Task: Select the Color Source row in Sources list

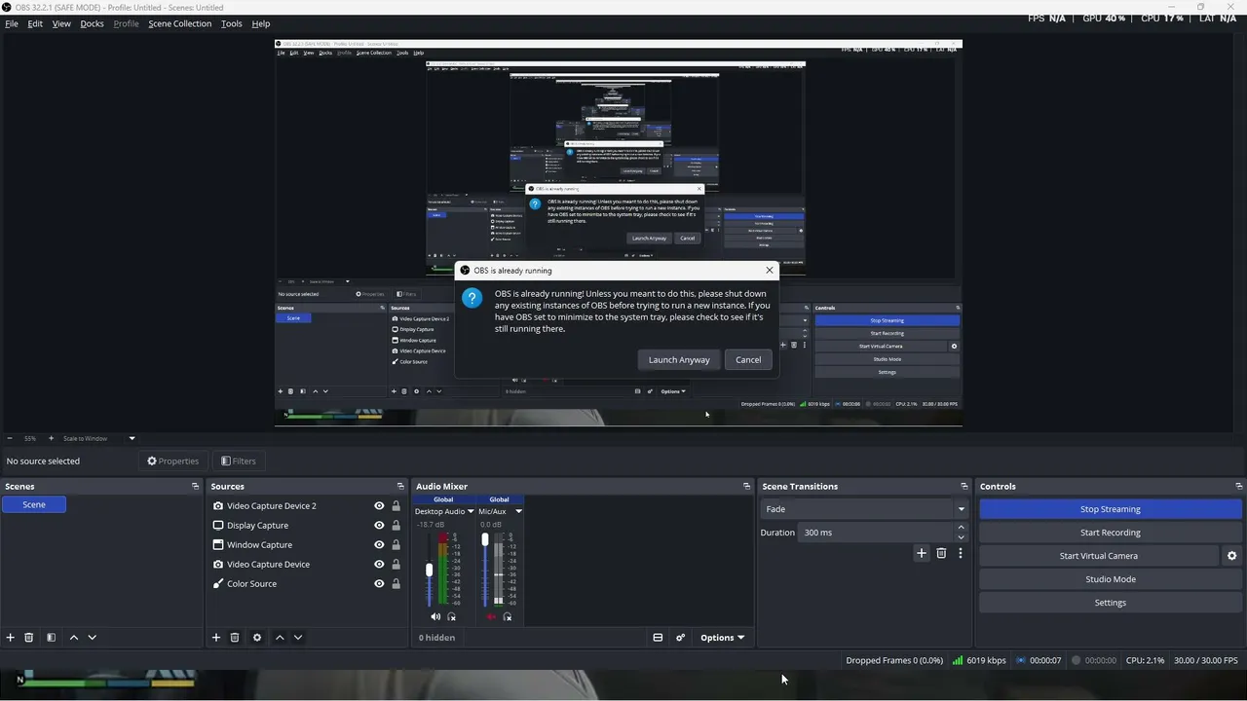Action: tap(308, 584)
